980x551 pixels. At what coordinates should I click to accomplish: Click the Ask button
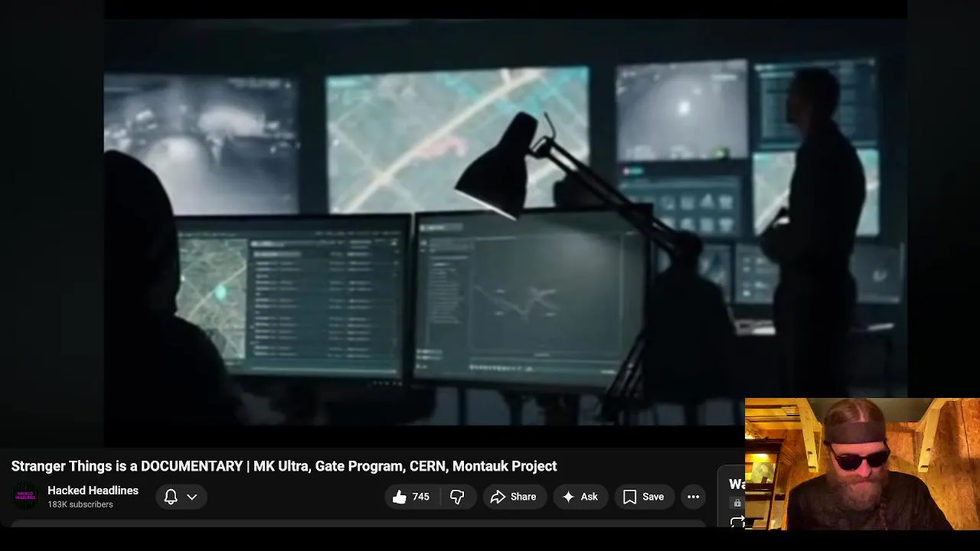(580, 497)
